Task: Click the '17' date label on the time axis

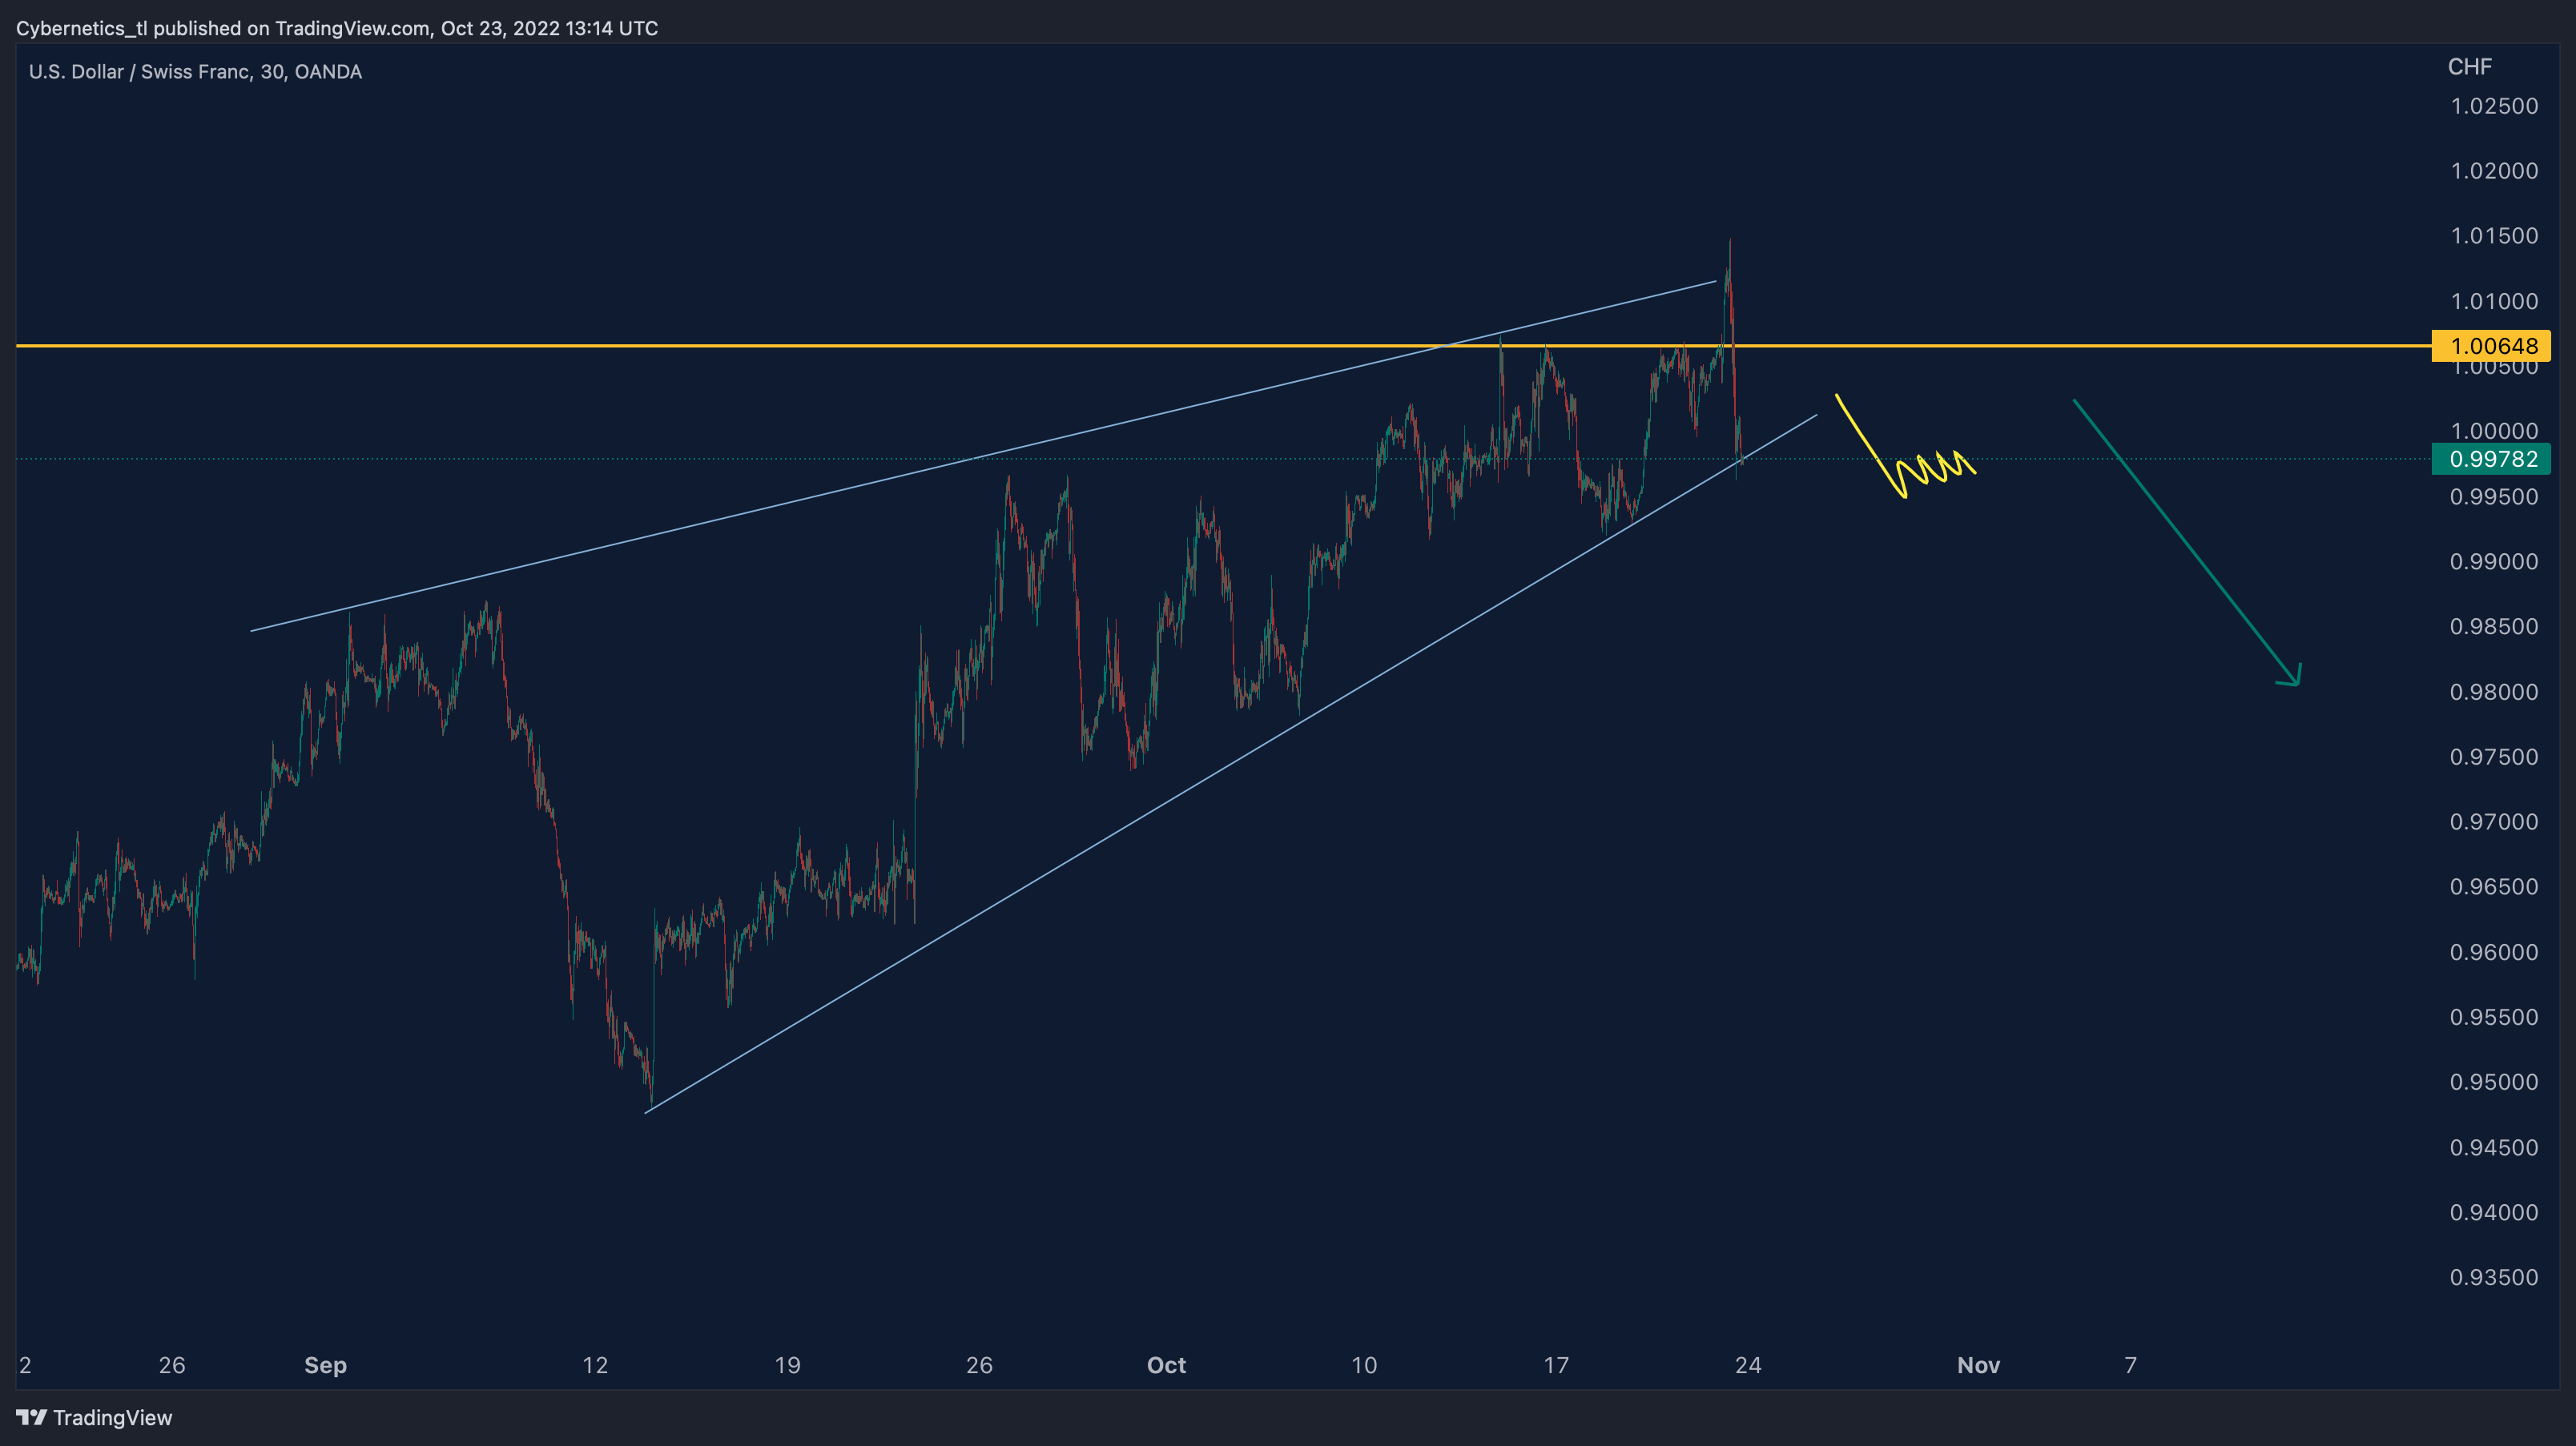Action: 1556,1365
